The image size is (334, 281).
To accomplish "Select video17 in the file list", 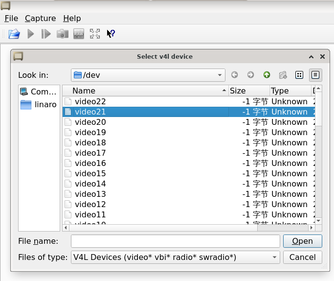I will coord(90,153).
